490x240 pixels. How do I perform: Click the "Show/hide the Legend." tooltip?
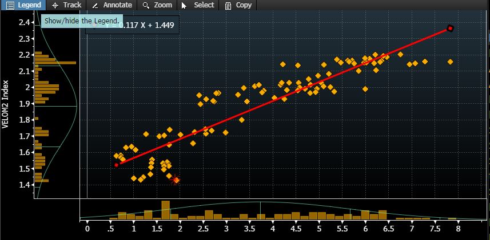coord(81,21)
